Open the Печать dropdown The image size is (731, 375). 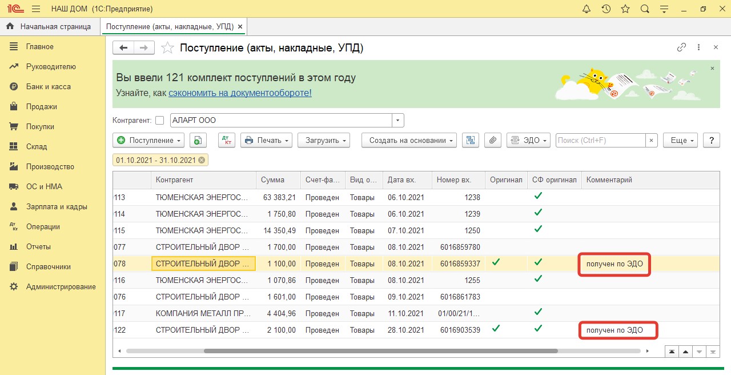click(x=266, y=140)
